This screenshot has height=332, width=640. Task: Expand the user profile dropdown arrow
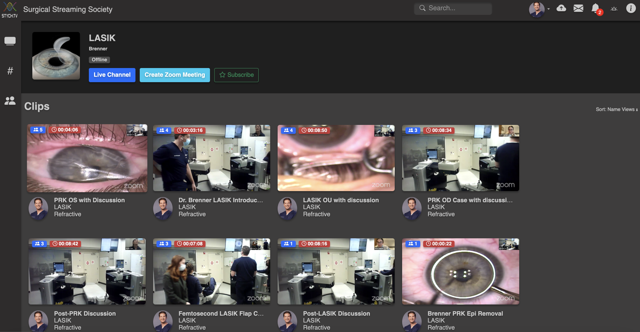(549, 9)
